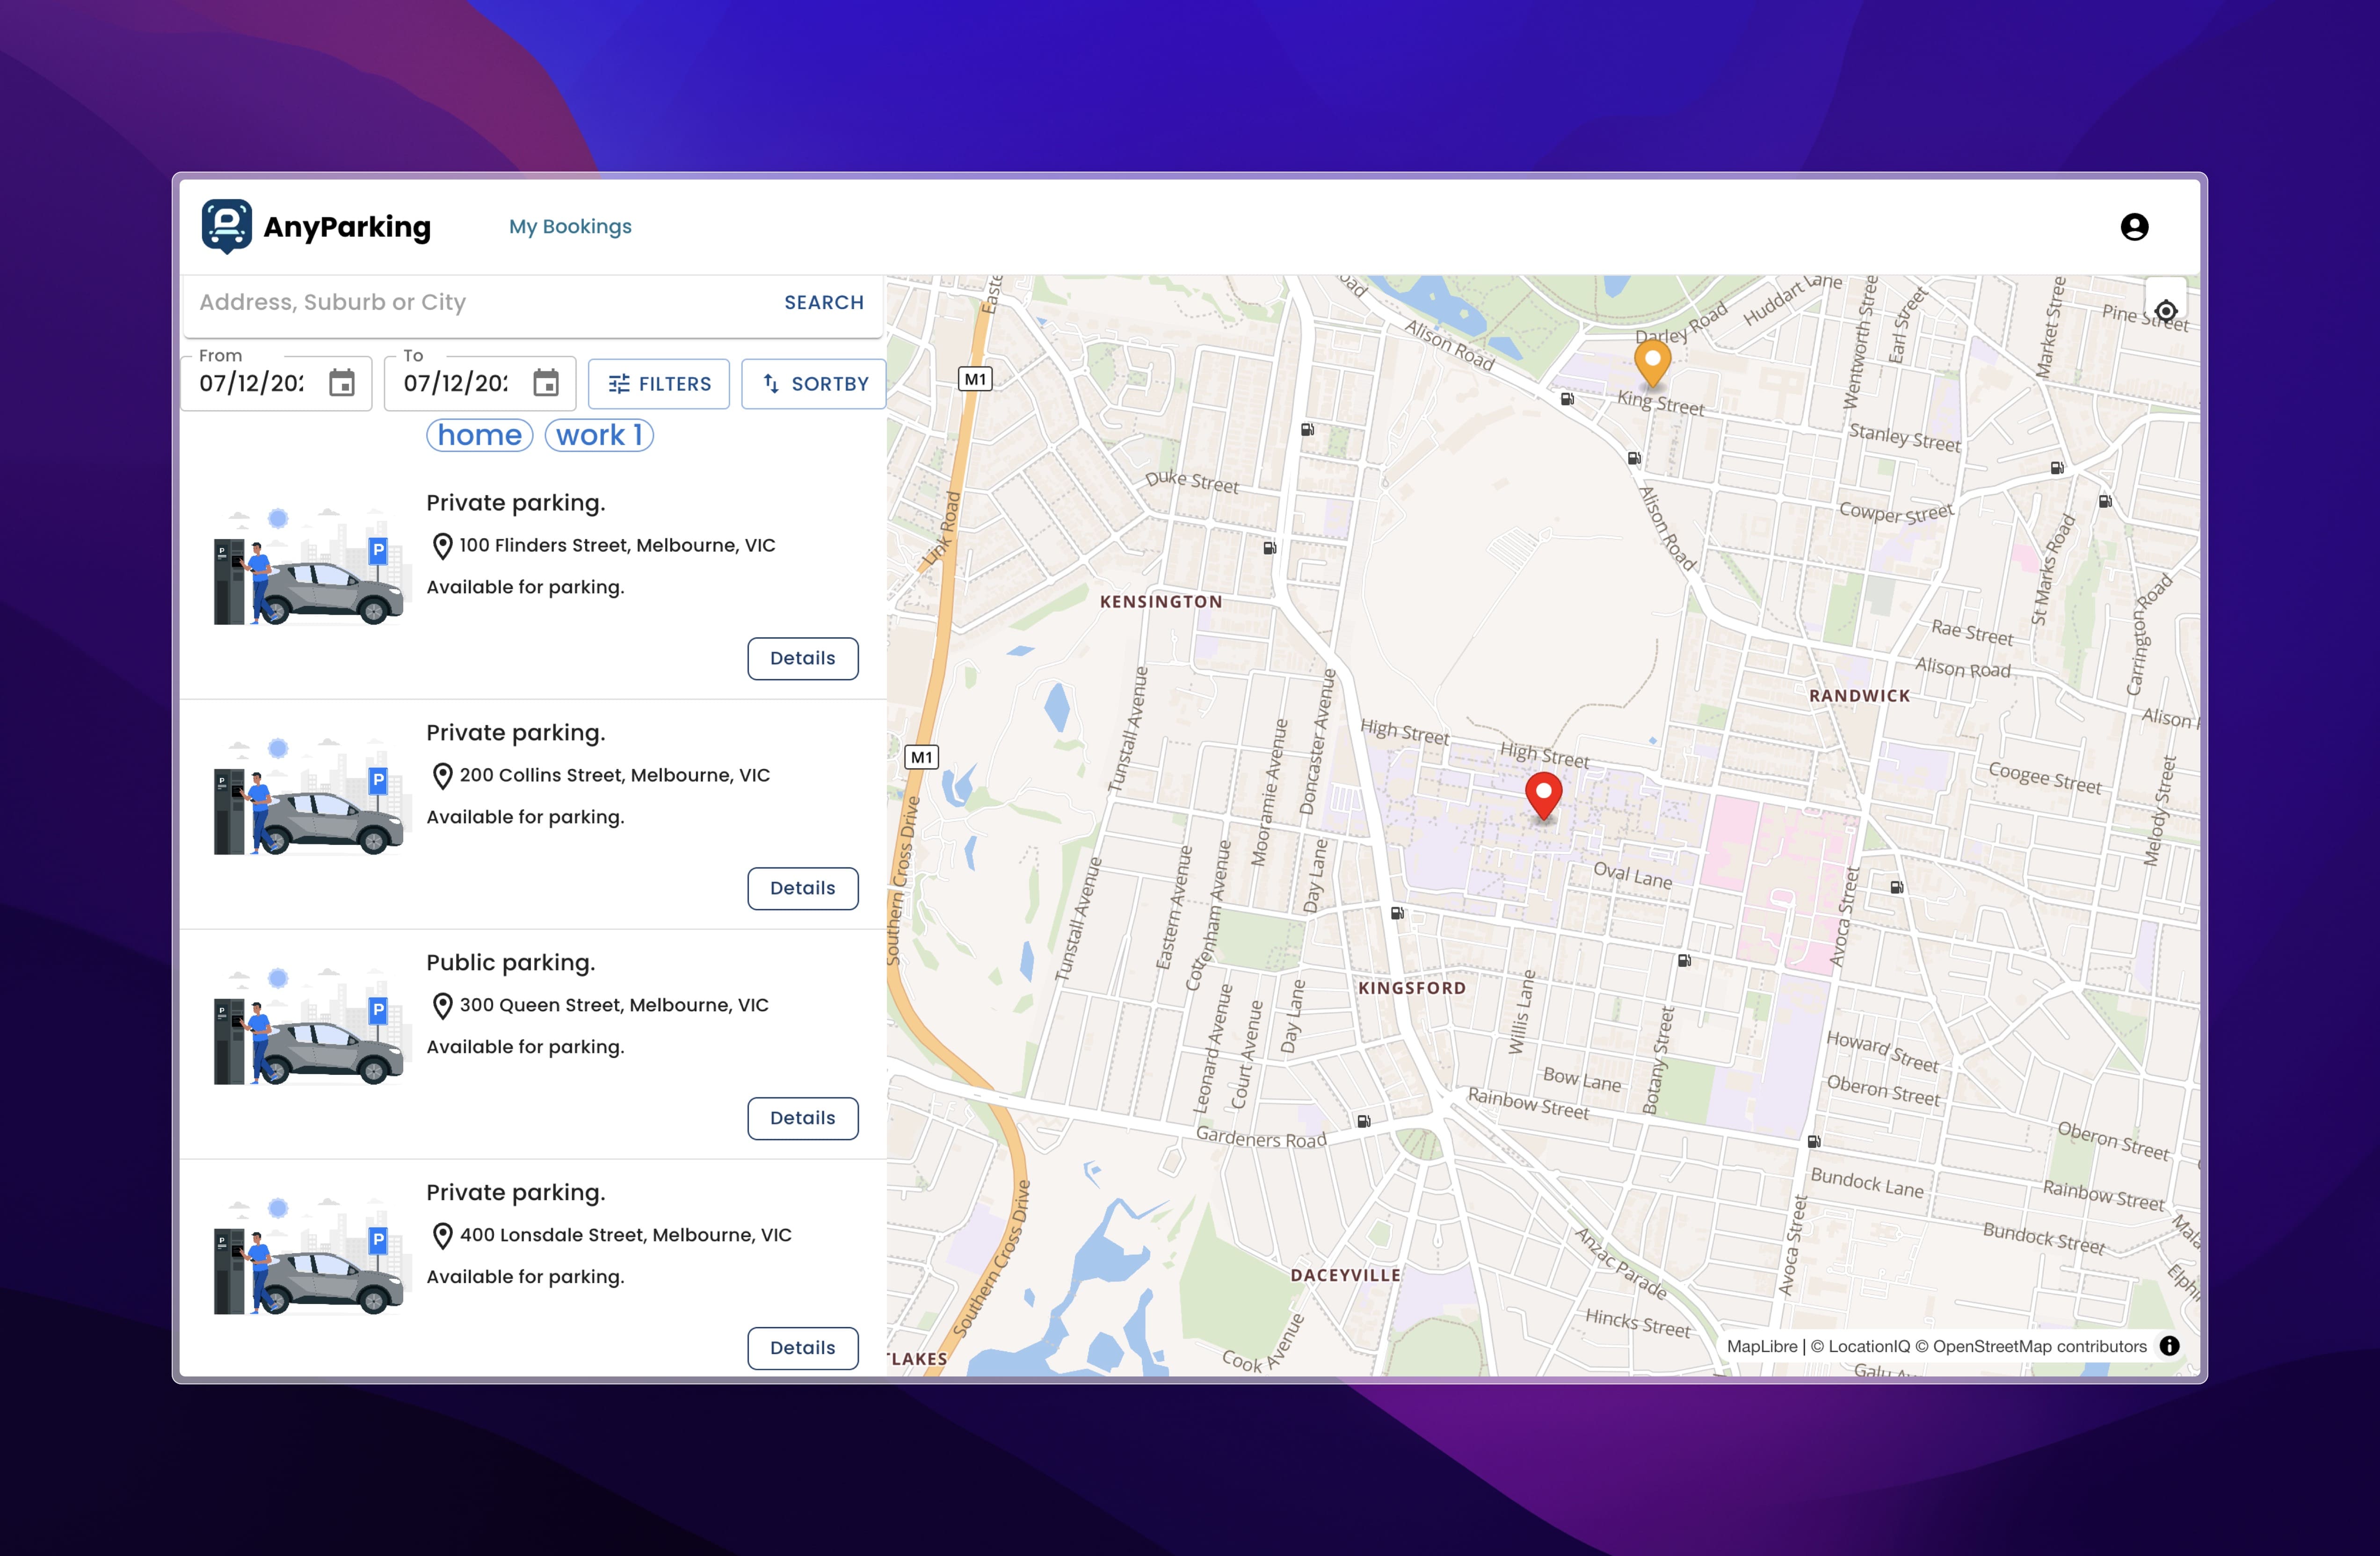This screenshot has width=2380, height=1556.
Task: Click the Public parking. listing title
Action: (x=510, y=962)
